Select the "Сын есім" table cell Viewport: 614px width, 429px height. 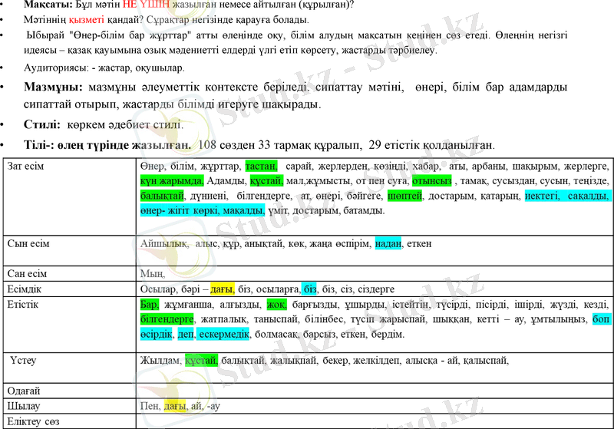pyautogui.click(x=28, y=243)
